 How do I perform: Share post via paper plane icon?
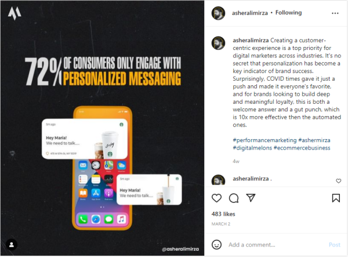(x=251, y=197)
